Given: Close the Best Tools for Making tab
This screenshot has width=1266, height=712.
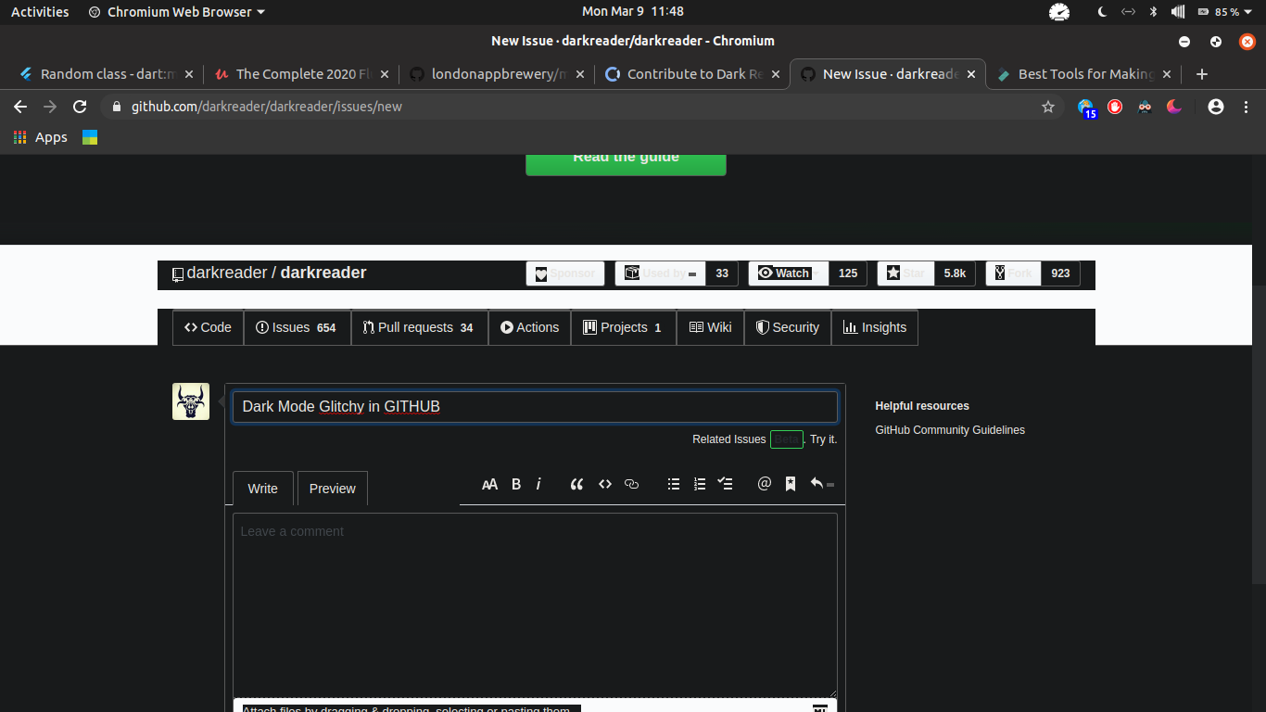Looking at the screenshot, I should [x=1166, y=74].
